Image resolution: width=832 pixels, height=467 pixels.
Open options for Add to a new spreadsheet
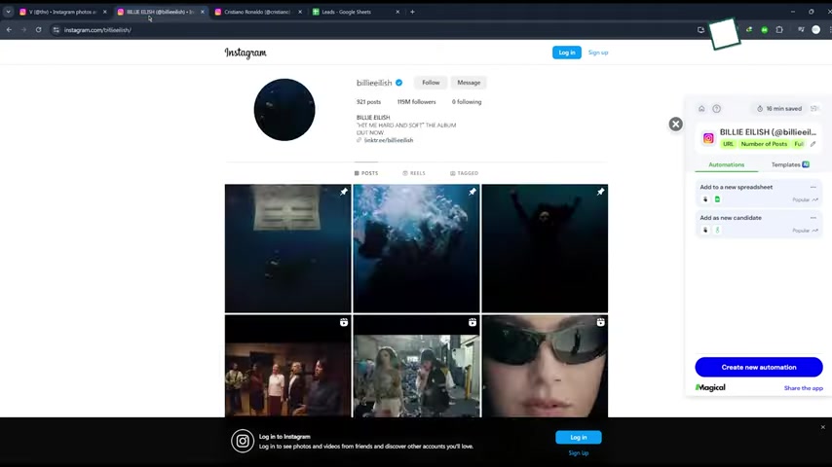point(813,187)
